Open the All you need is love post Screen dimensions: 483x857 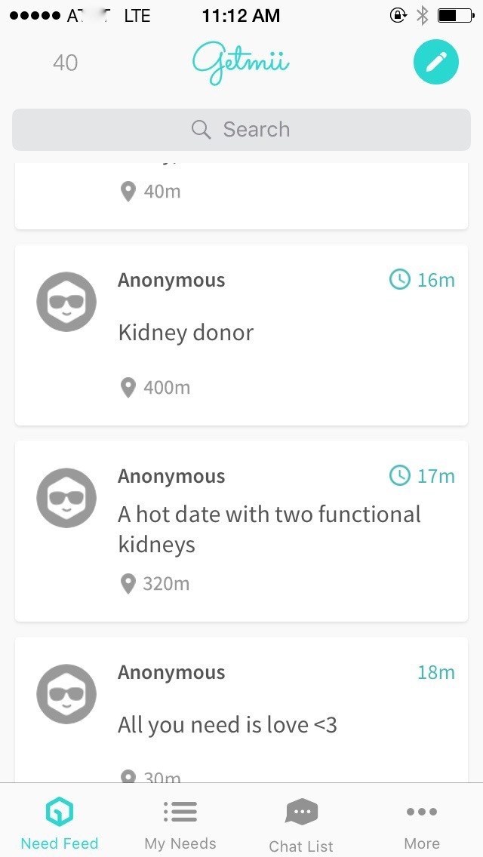pyautogui.click(x=241, y=709)
